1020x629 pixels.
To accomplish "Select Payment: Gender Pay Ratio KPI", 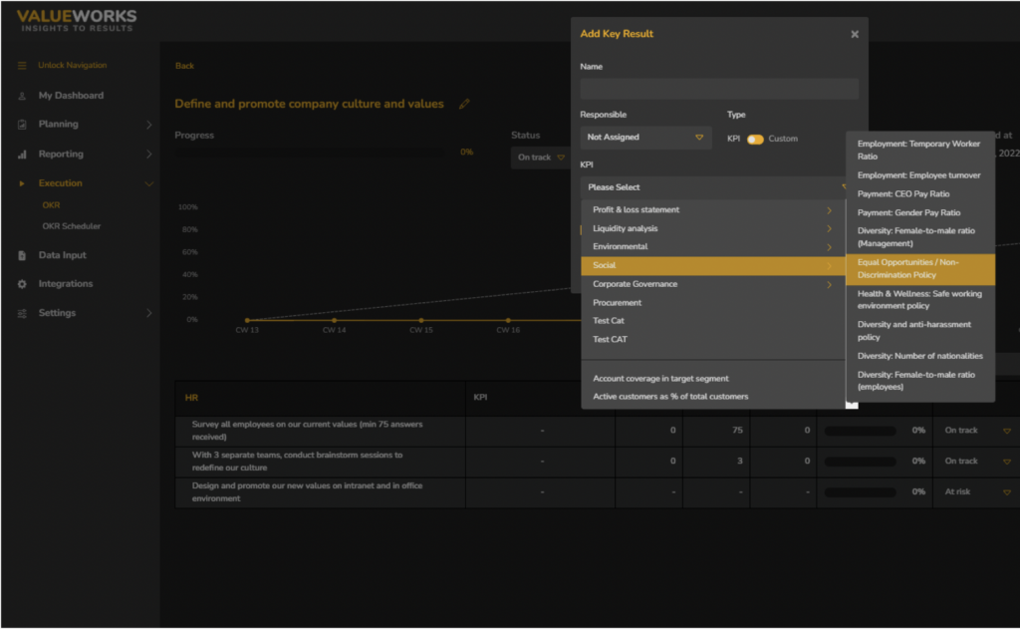I will pos(908,212).
